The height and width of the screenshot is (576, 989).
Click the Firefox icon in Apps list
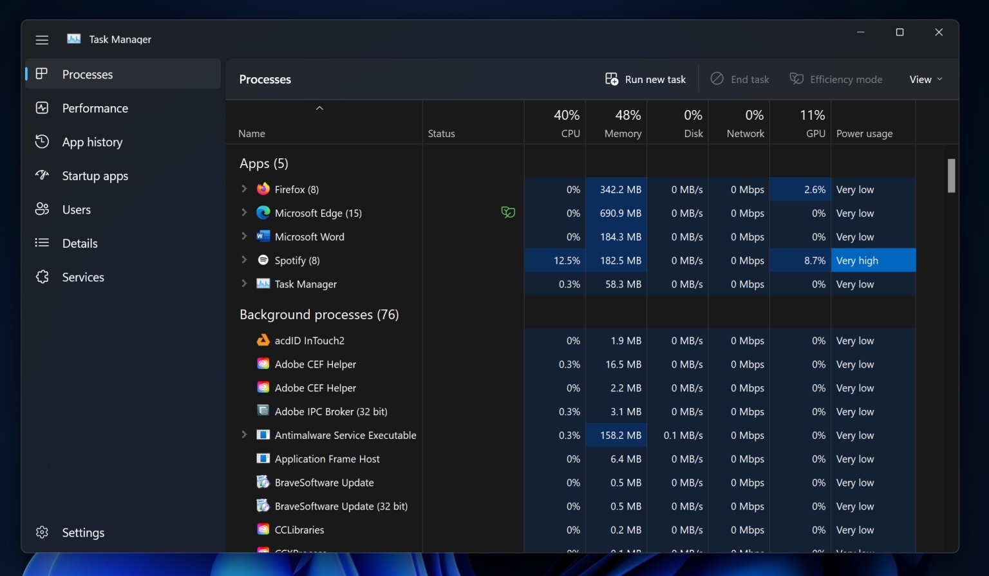click(263, 189)
